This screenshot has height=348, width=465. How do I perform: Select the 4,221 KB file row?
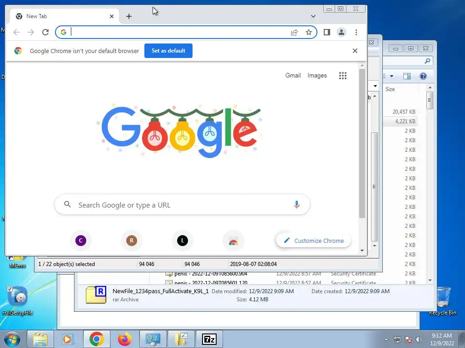point(400,121)
